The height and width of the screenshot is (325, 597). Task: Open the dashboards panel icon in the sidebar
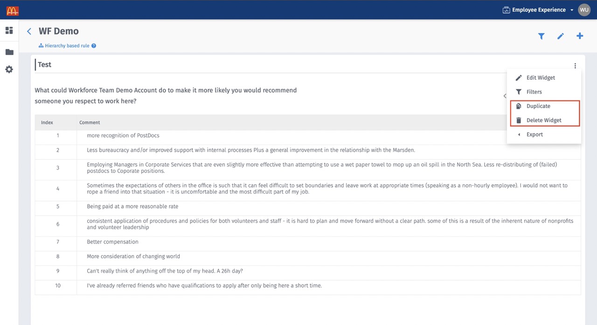(x=9, y=30)
